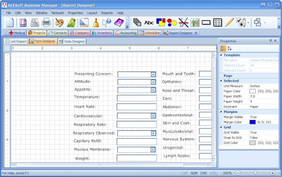The width and height of the screenshot is (282, 177).
Task: Click the overlapping objects arrange icon
Action: (x=258, y=23)
